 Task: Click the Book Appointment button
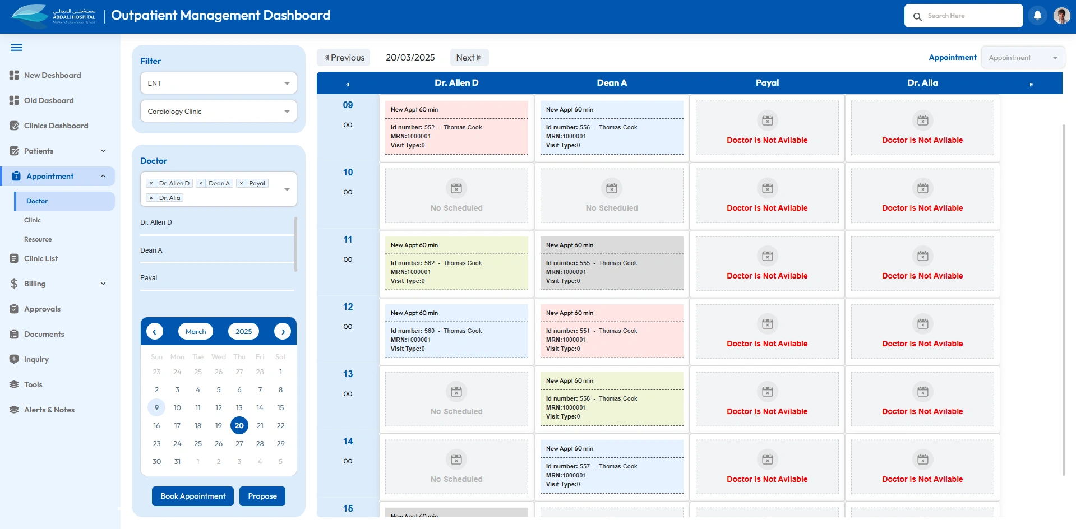click(193, 496)
